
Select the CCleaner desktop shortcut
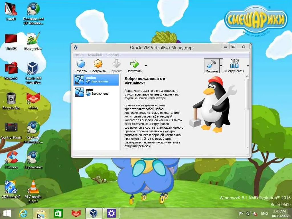(11, 160)
